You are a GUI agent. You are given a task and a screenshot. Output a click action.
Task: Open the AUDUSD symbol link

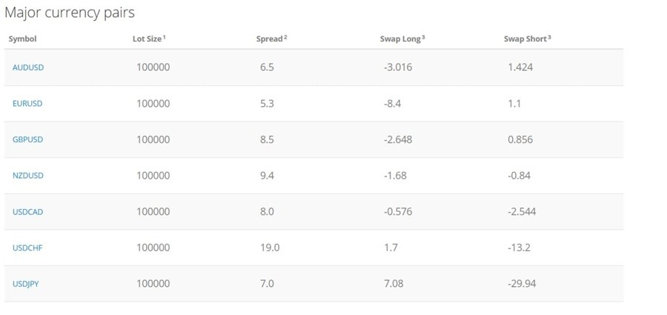click(x=28, y=67)
